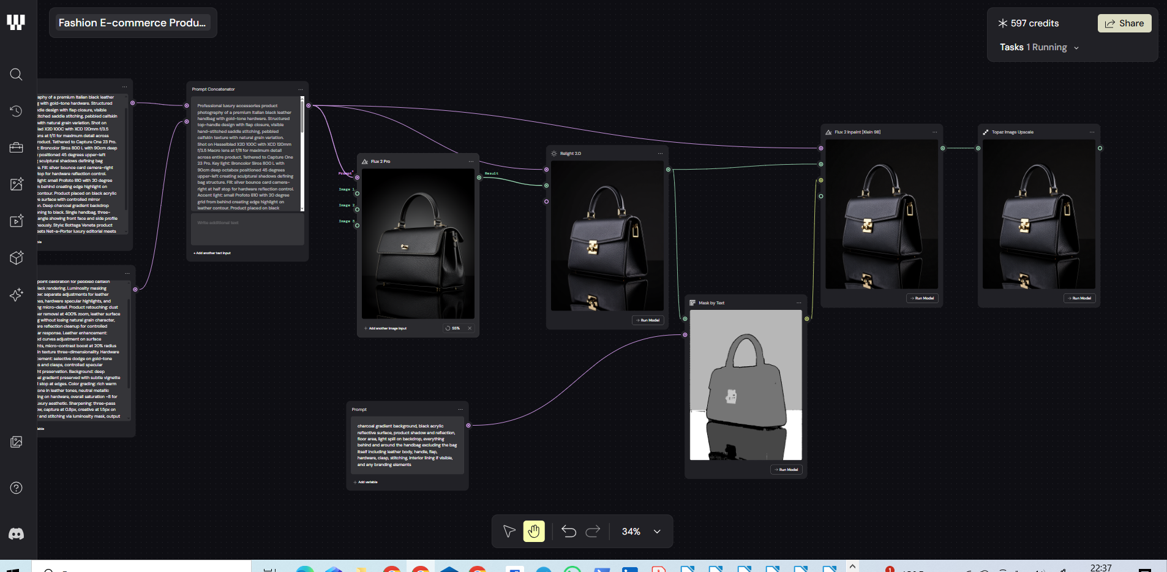Click the undo icon

tap(569, 531)
